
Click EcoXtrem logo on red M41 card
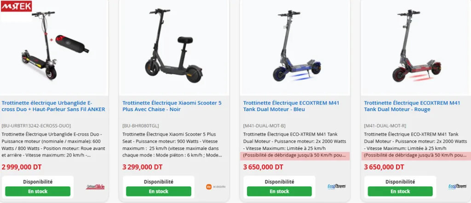tap(457, 186)
